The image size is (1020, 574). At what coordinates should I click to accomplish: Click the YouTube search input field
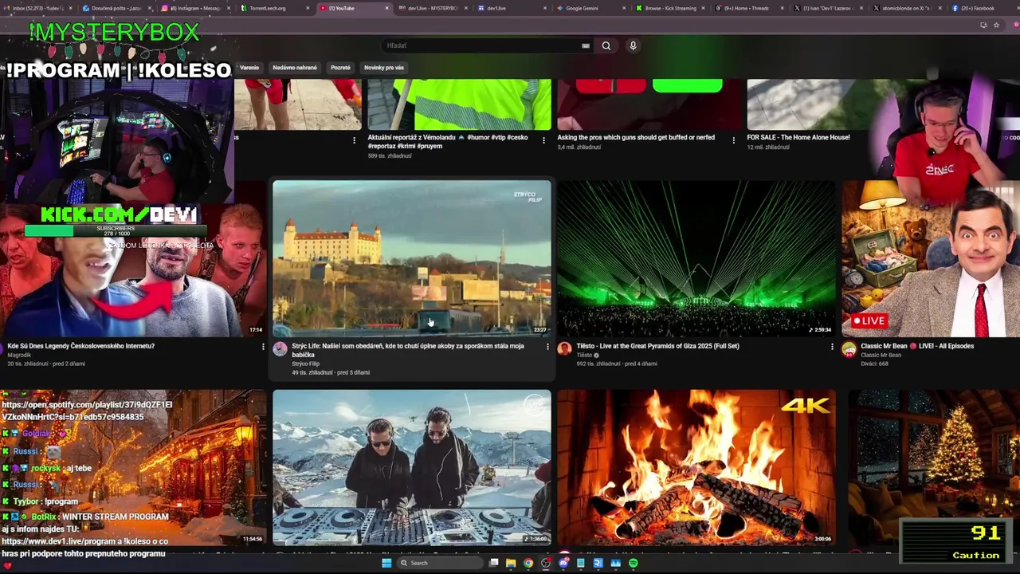click(x=483, y=45)
